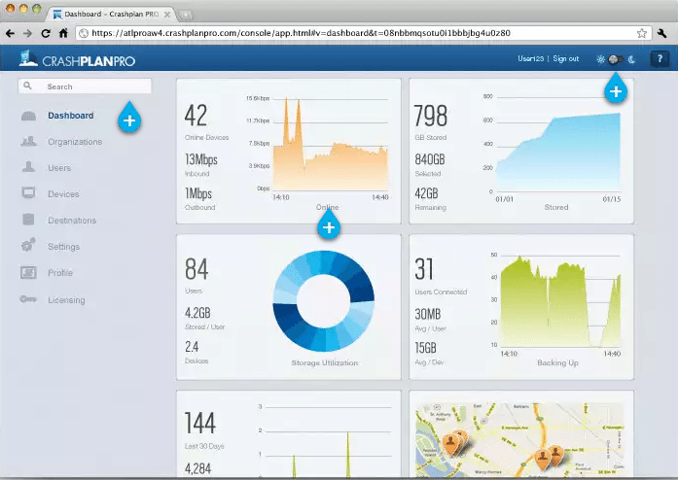Click the moon dark-mode icon
The width and height of the screenshot is (678, 480).
coord(631,59)
